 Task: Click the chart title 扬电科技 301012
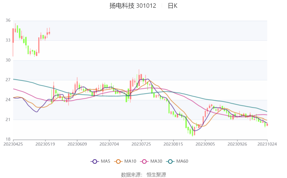(x=133, y=6)
